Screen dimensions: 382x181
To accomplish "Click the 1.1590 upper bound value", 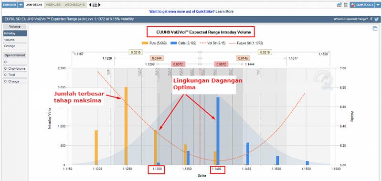I will point(323,54).
